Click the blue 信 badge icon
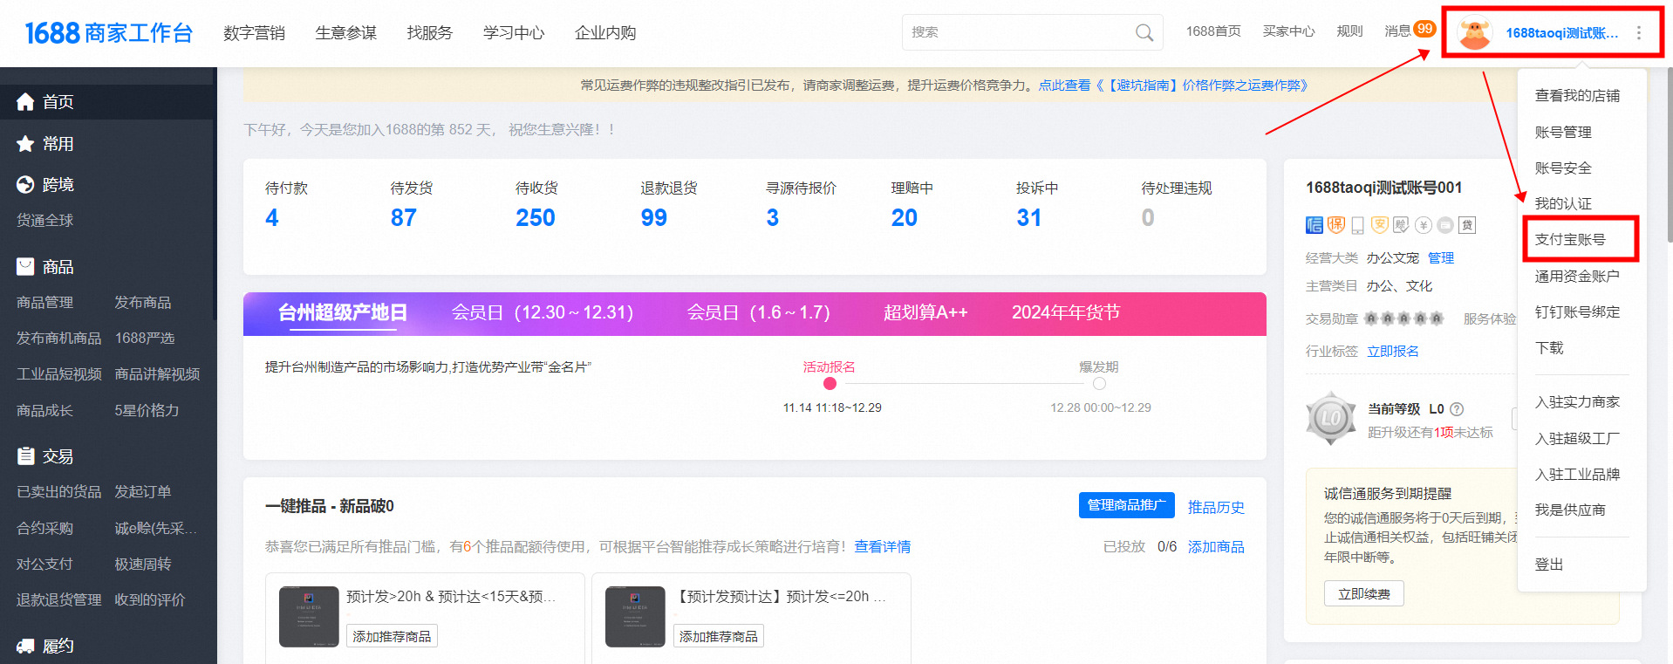 pos(1314,225)
